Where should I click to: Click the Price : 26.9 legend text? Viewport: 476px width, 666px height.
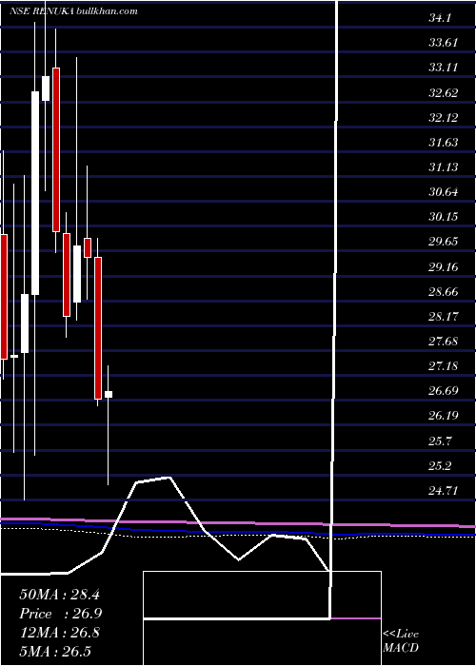pyautogui.click(x=60, y=614)
